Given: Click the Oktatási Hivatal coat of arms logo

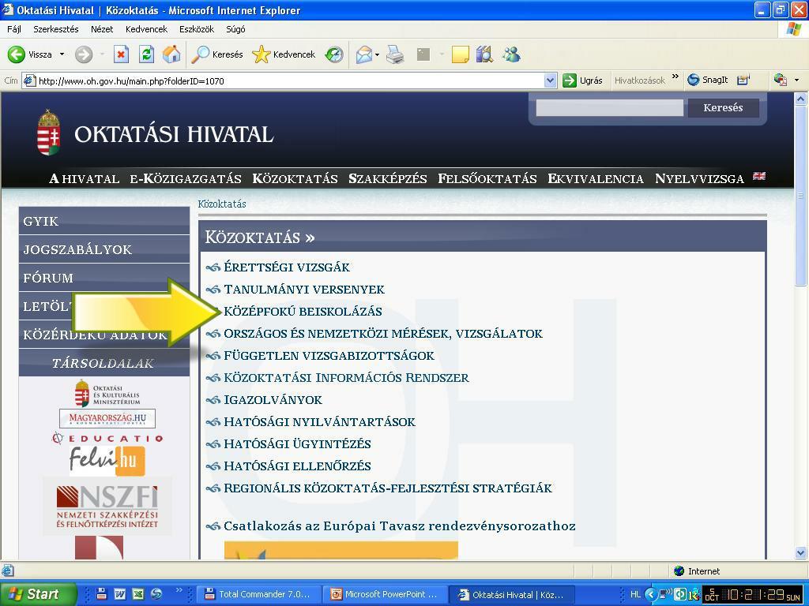Looking at the screenshot, I should [49, 133].
